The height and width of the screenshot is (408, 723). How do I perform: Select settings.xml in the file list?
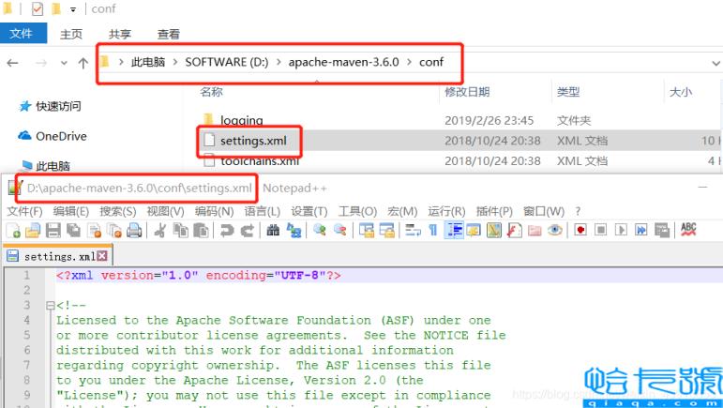click(x=253, y=141)
